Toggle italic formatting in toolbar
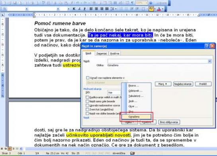217x156 pixels. 79,9
